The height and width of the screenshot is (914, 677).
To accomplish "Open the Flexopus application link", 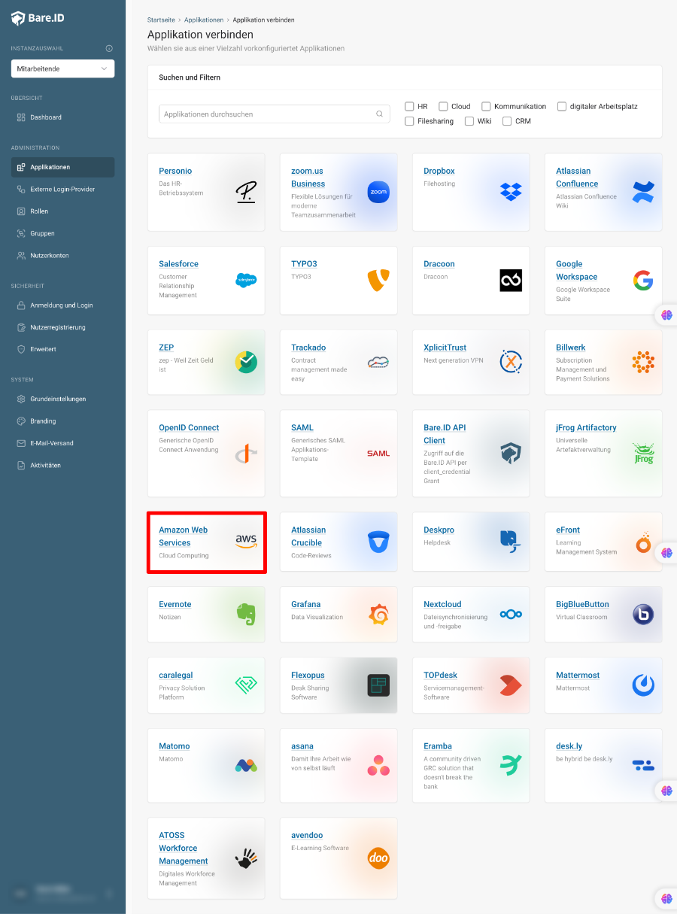I will click(308, 675).
